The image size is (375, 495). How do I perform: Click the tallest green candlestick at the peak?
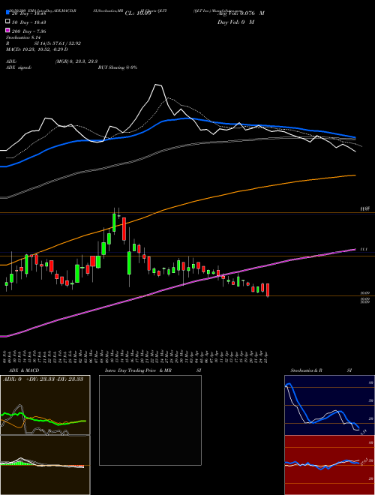click(114, 222)
